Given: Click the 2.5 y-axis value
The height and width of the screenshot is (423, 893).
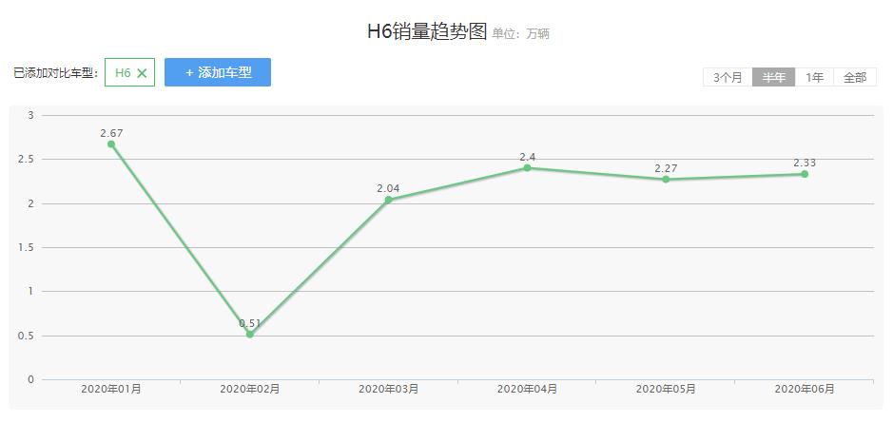Looking at the screenshot, I should click(x=27, y=160).
